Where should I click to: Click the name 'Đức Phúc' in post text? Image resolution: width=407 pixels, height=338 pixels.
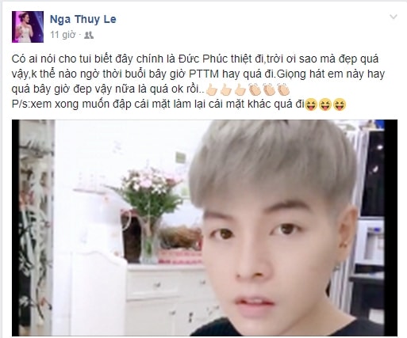pyautogui.click(x=201, y=59)
